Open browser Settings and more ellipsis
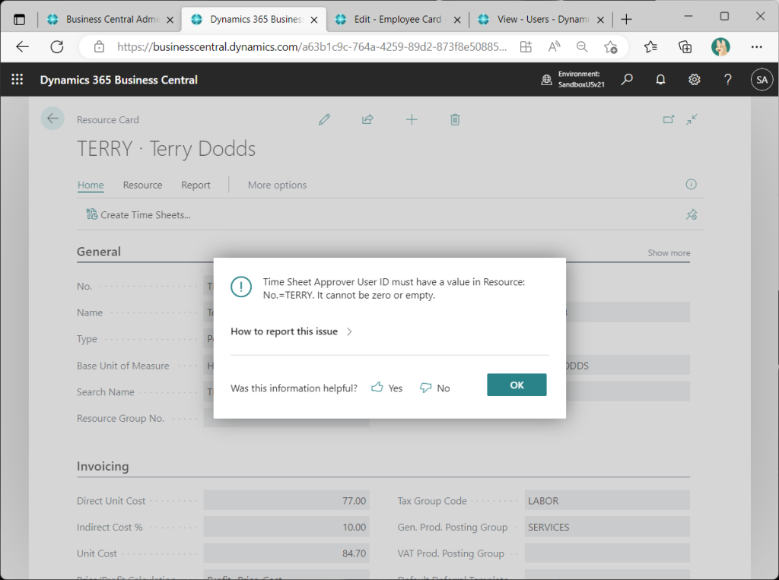Viewport: 779px width, 580px height. (x=756, y=46)
